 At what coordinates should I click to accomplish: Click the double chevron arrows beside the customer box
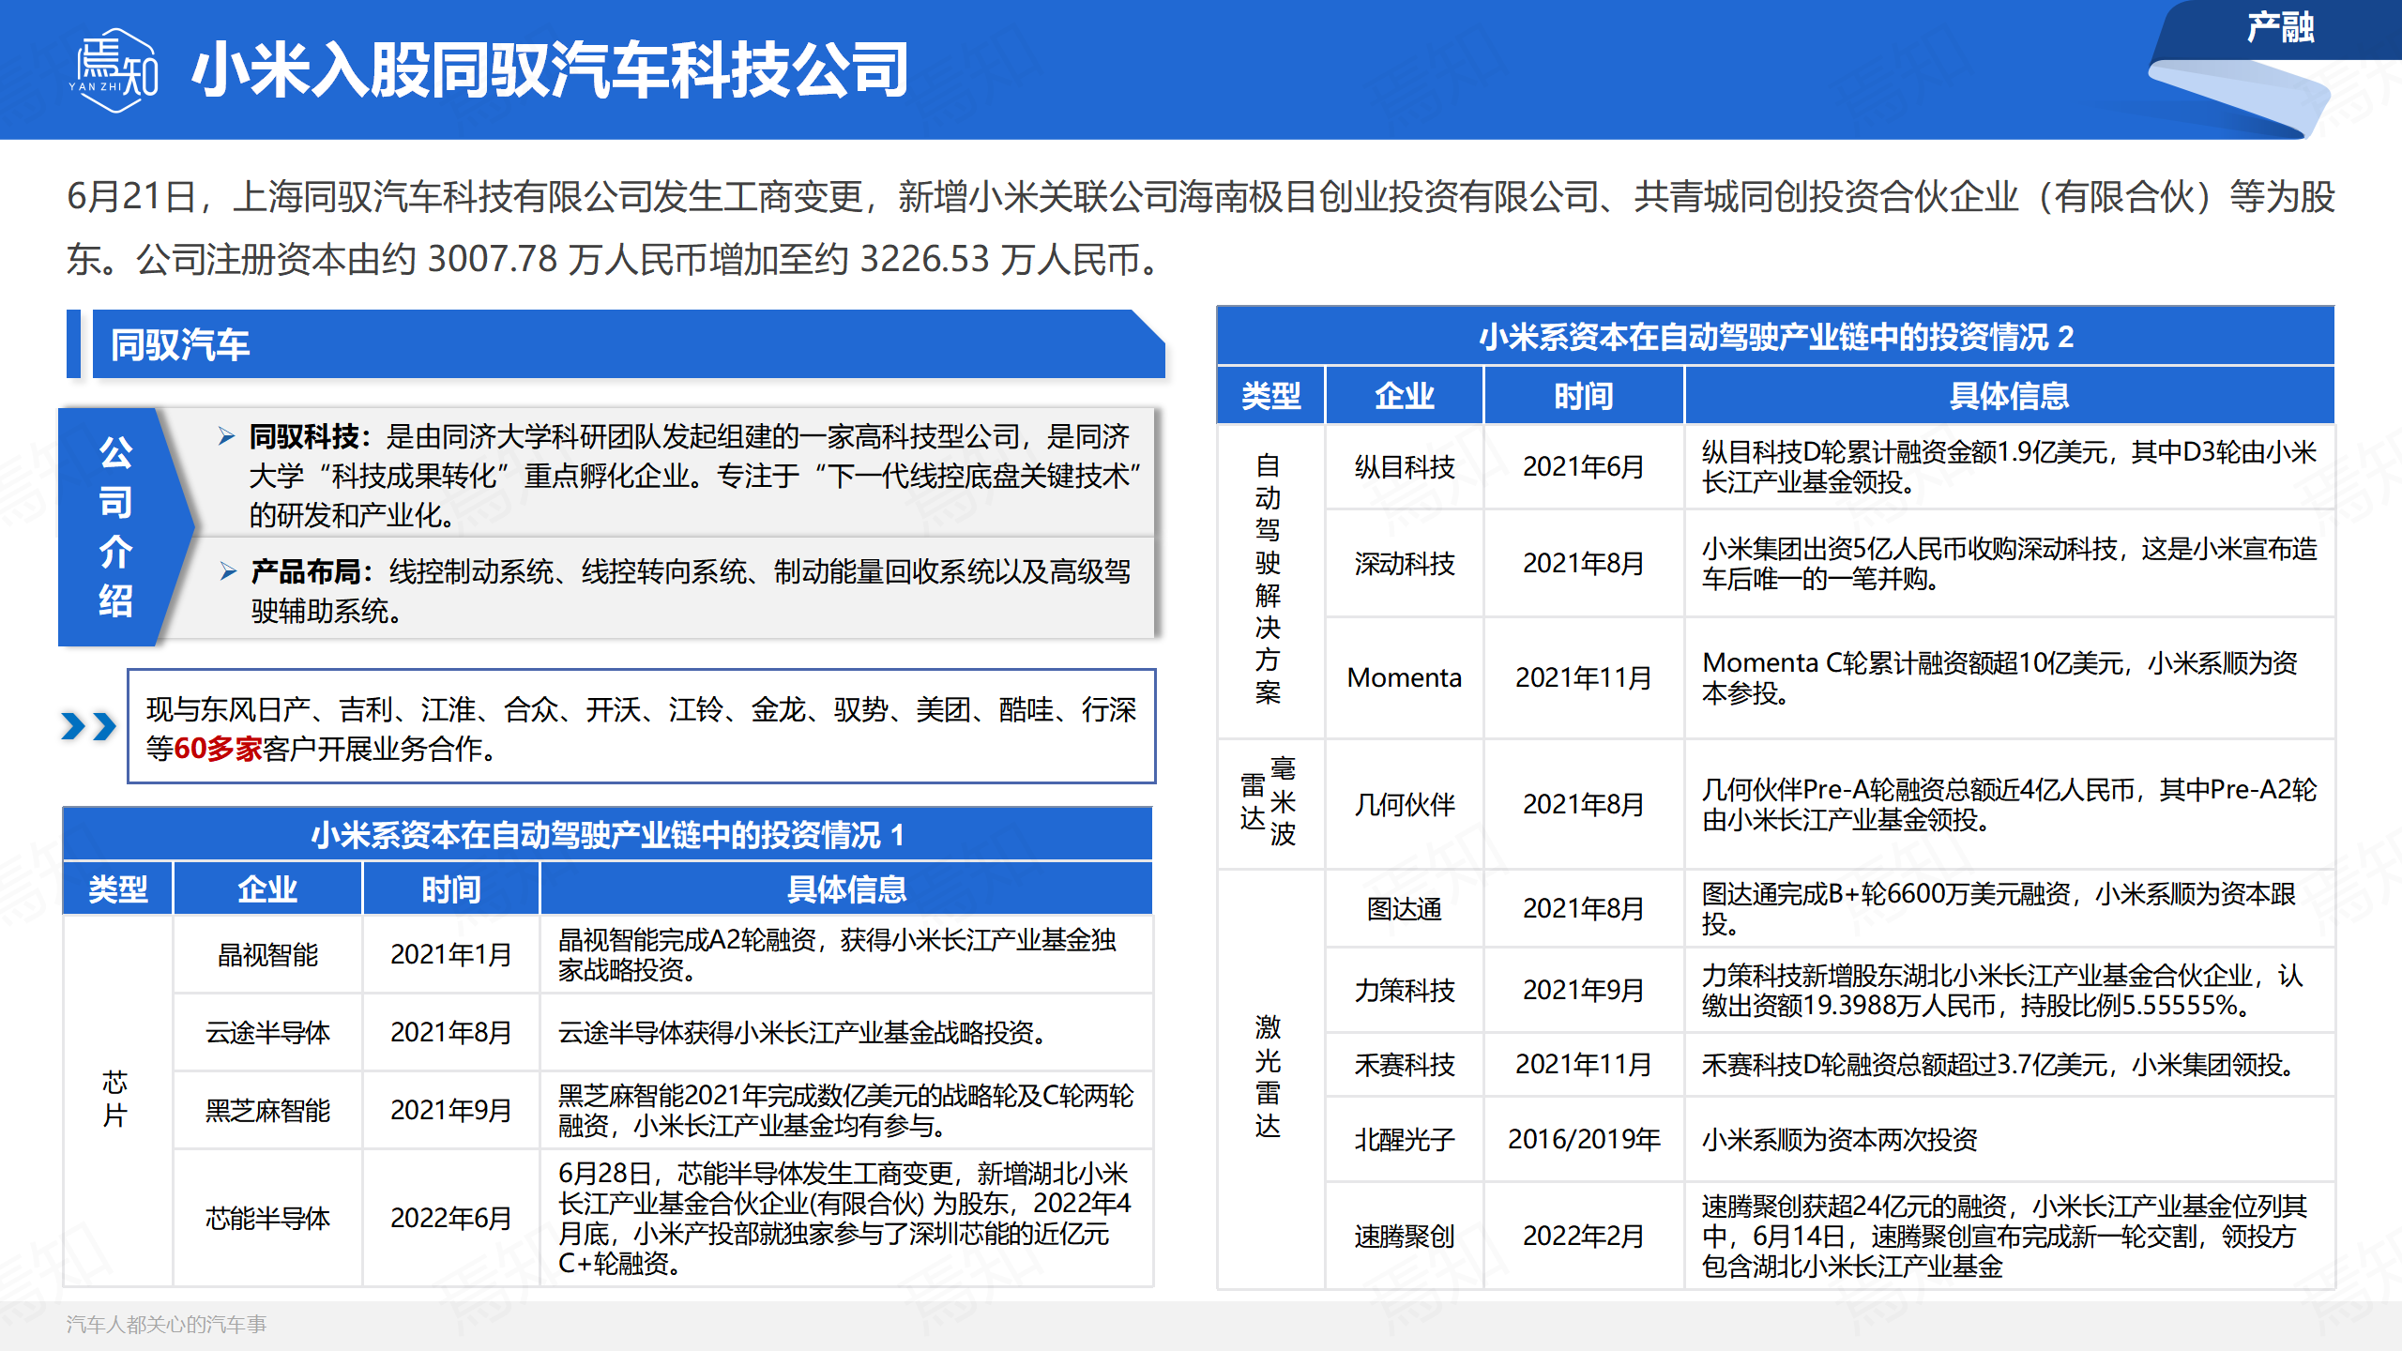click(88, 725)
